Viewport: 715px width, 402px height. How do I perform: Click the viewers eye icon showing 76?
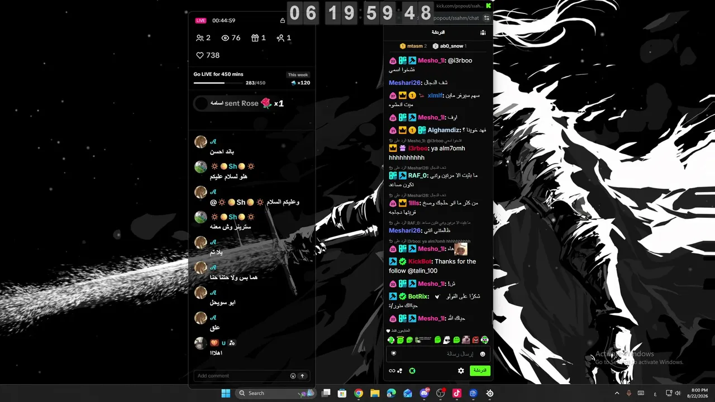(x=226, y=38)
